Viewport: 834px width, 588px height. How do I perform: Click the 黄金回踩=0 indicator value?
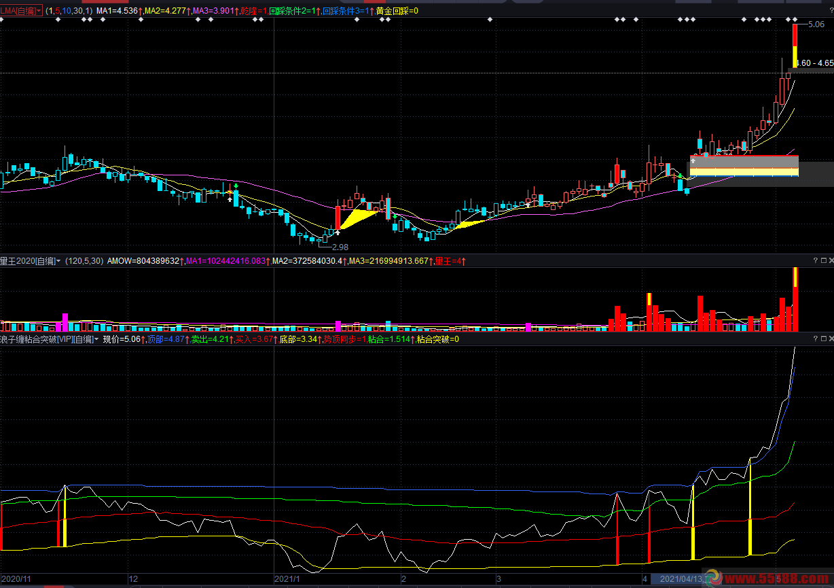397,11
